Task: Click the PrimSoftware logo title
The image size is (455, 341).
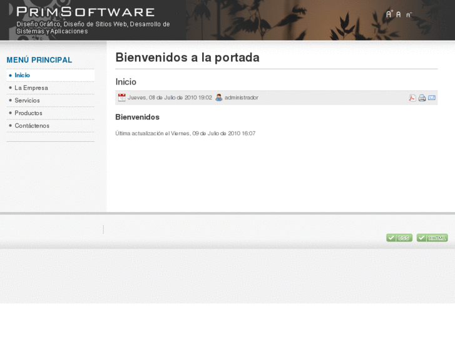Action: [x=86, y=12]
